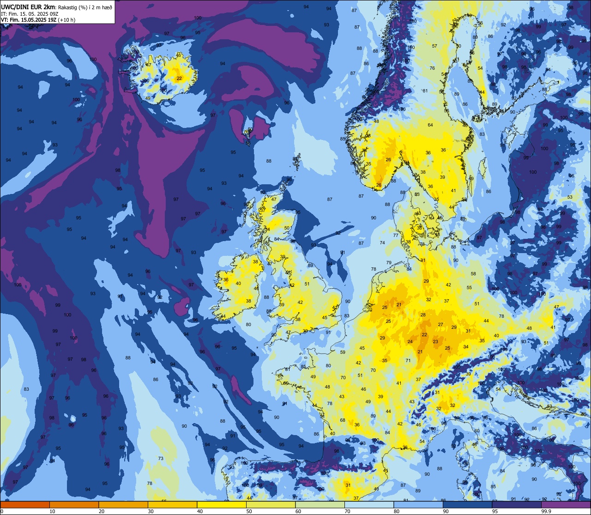
Task: Click the humidity value '59' on the map
Action: click(x=343, y=352)
